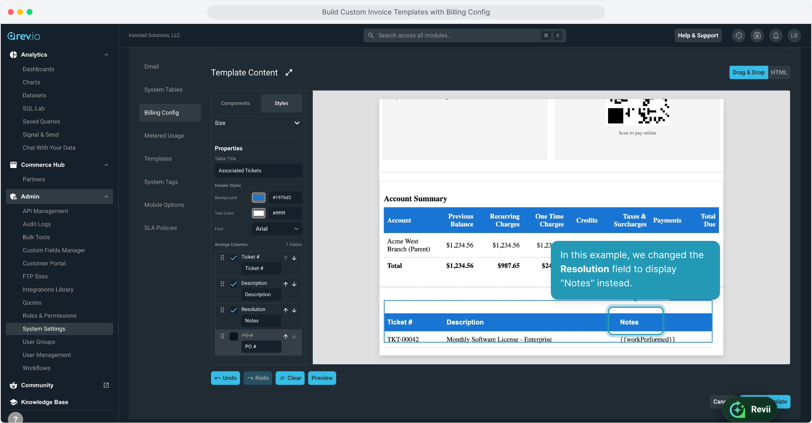Click the search magnifier icon
This screenshot has width=812, height=423.
click(371, 36)
